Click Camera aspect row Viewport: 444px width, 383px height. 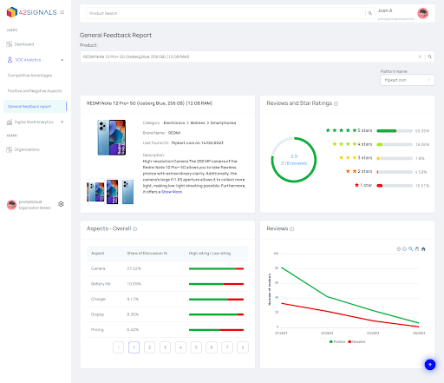pyautogui.click(x=167, y=268)
